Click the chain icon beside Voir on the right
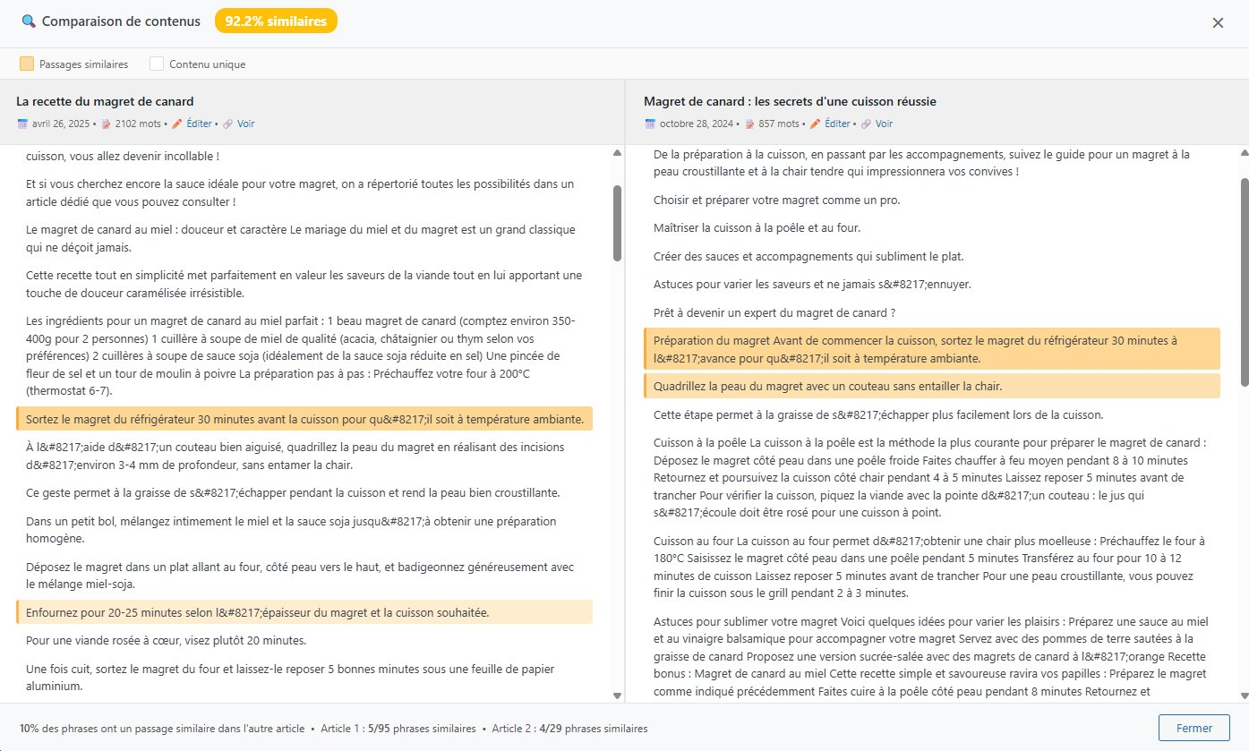Image resolution: width=1249 pixels, height=751 pixels. pyautogui.click(x=865, y=124)
